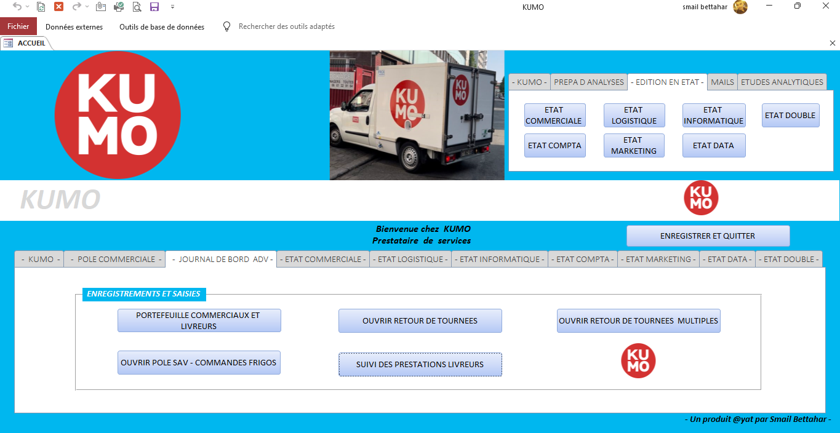This screenshot has width=840, height=433.
Task: Open the lower - ETAT COMMERCIALE - tab
Action: click(323, 259)
